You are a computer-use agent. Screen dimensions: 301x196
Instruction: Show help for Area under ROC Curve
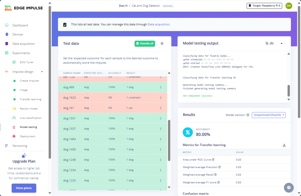point(213,160)
